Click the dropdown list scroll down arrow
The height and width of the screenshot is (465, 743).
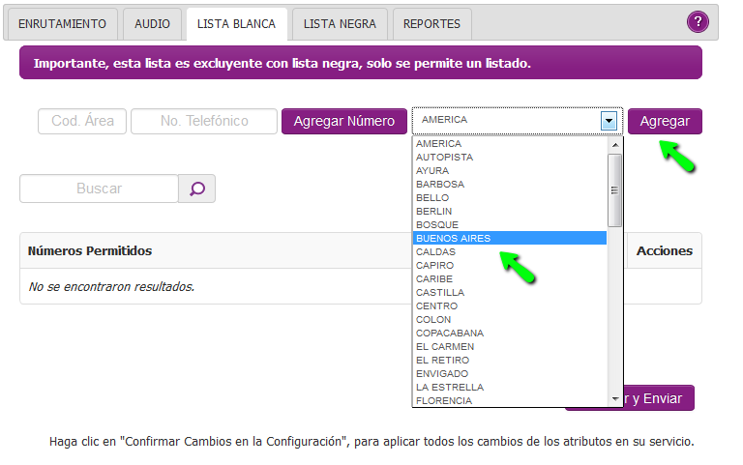click(x=615, y=398)
